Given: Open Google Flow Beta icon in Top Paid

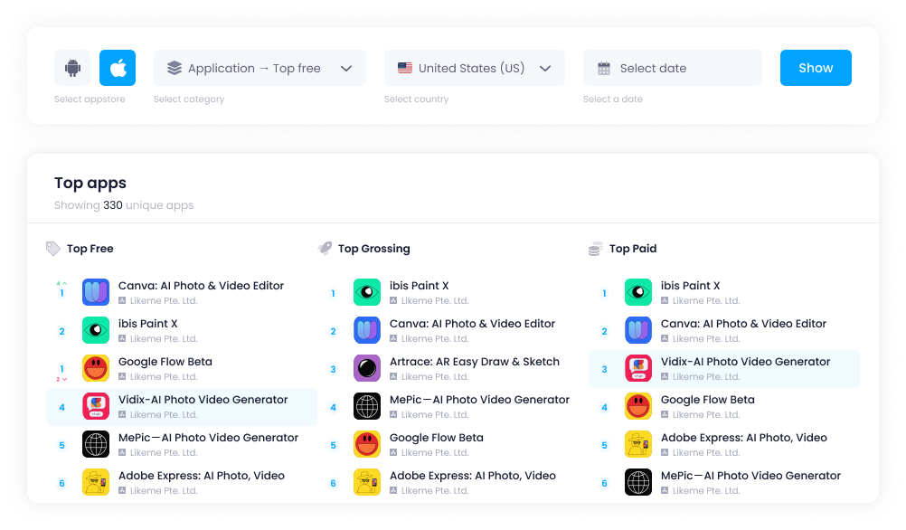Looking at the screenshot, I should [638, 406].
